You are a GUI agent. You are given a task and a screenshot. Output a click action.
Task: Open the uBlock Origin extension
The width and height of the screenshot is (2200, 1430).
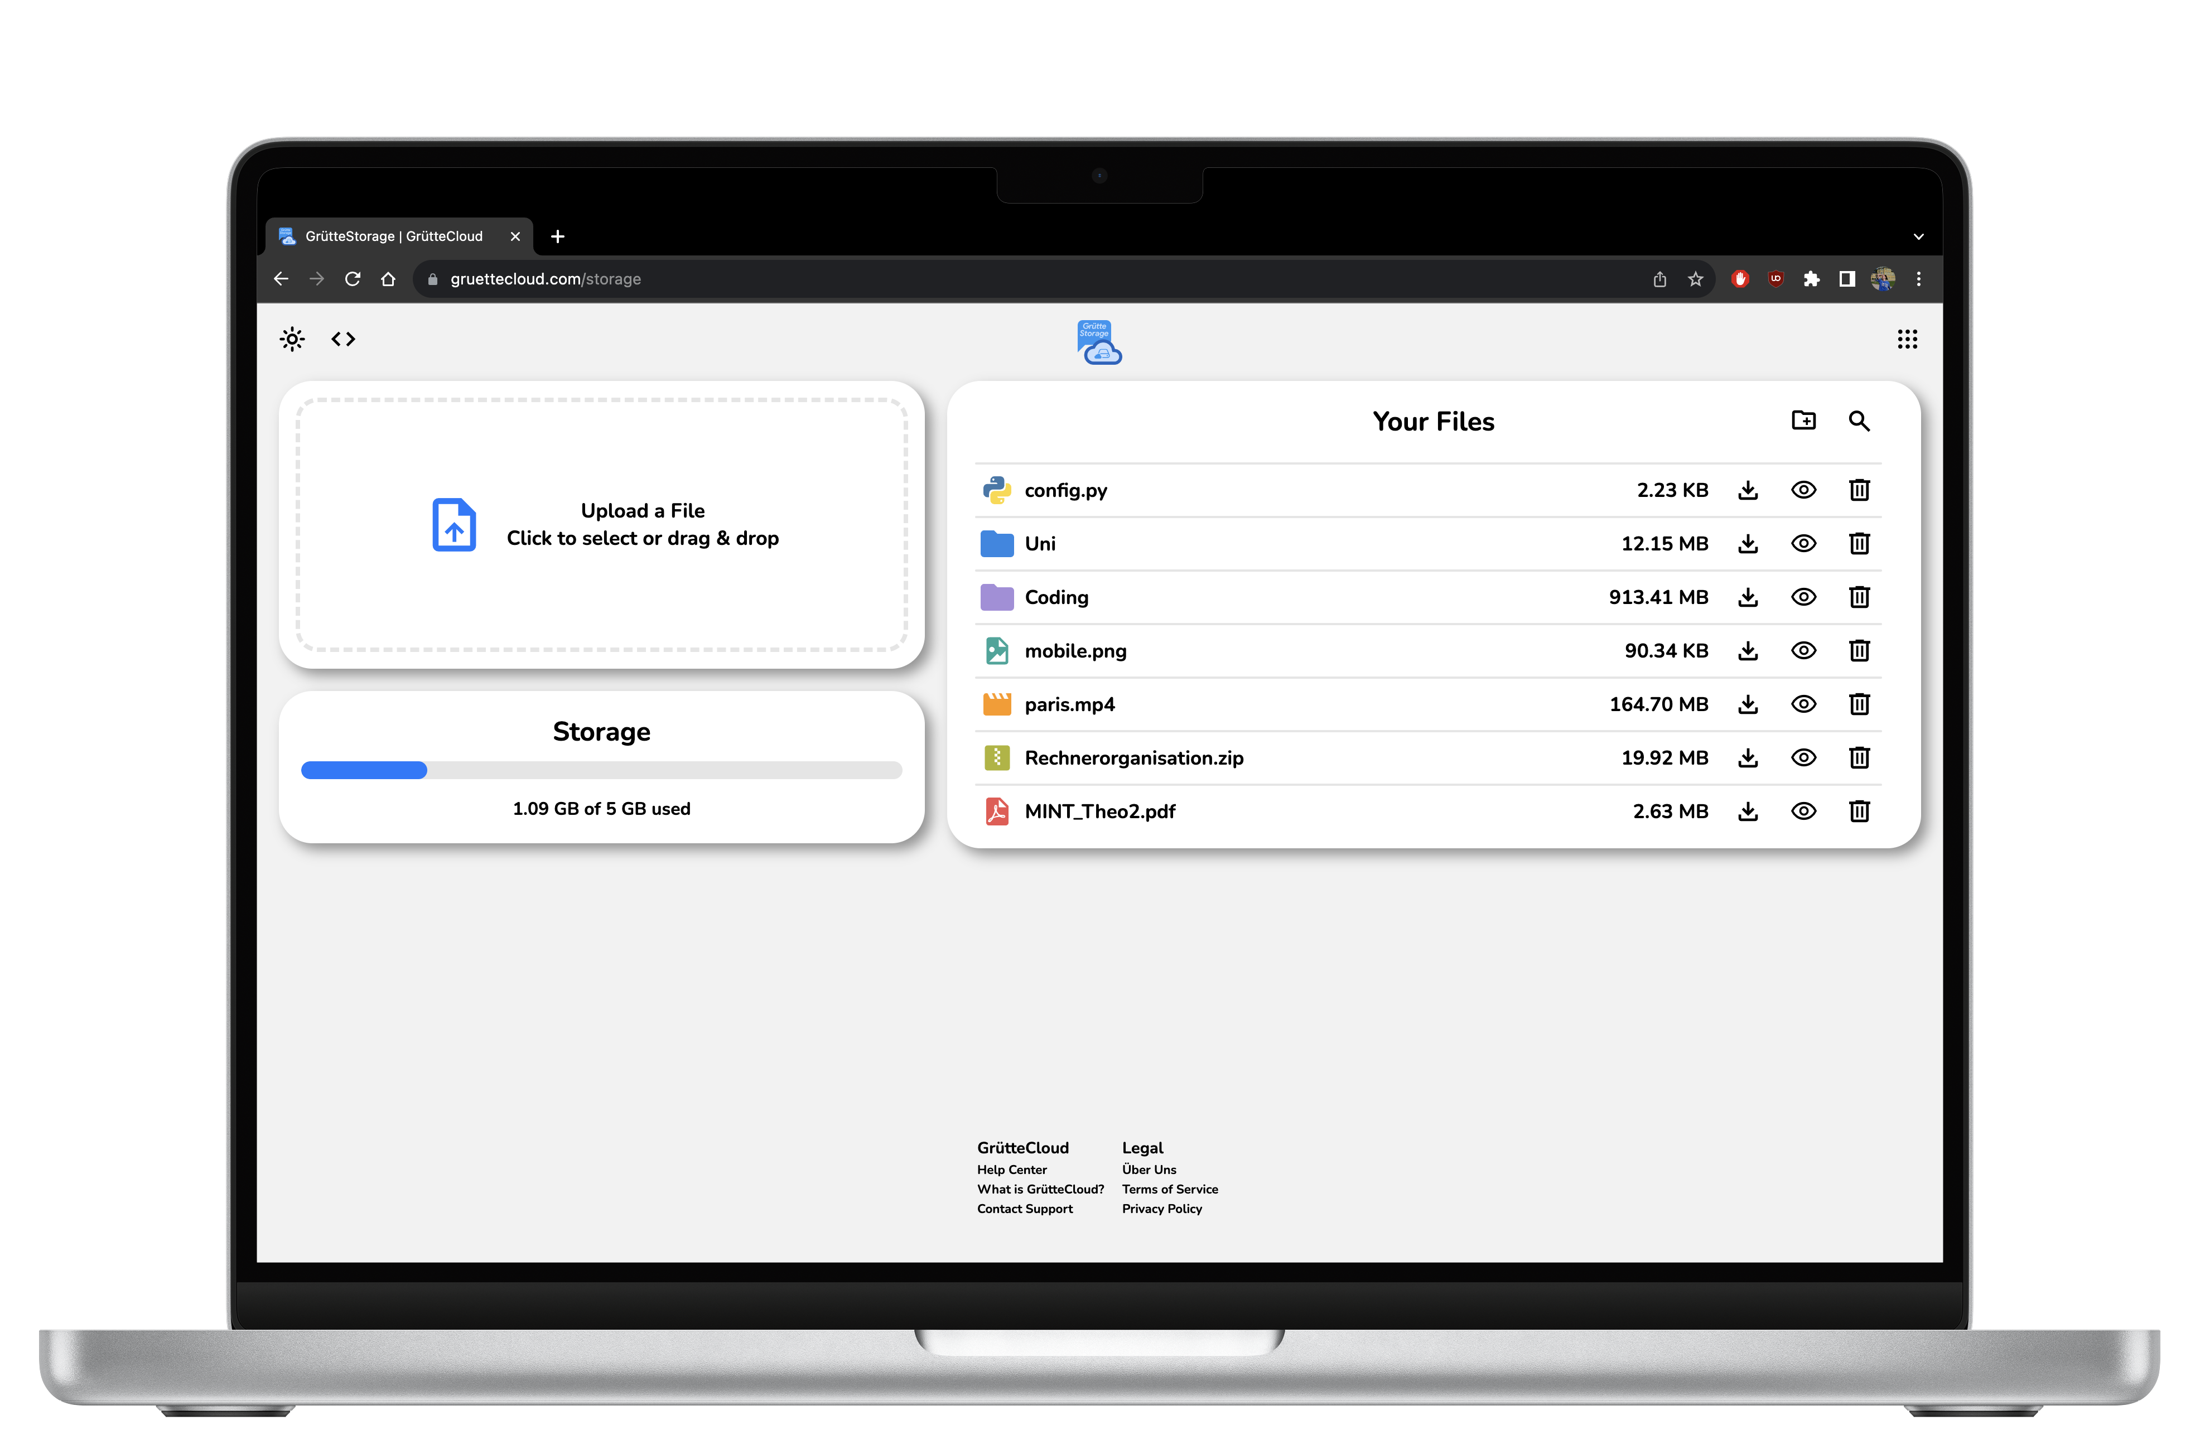tap(1775, 279)
